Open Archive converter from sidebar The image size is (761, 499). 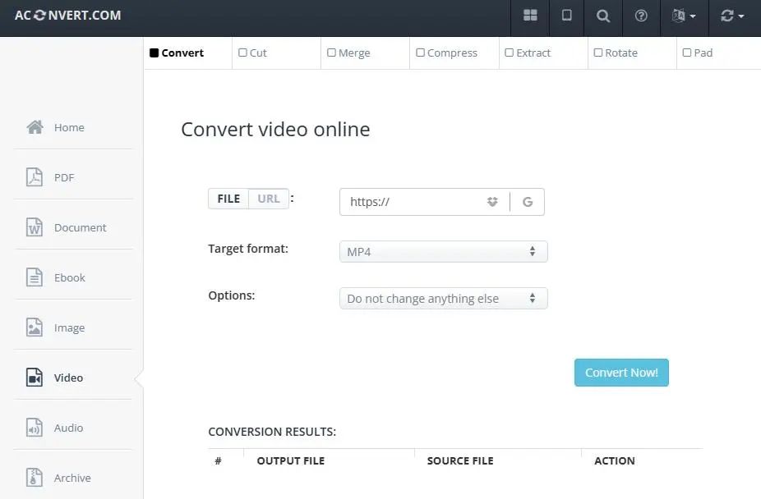click(x=73, y=478)
